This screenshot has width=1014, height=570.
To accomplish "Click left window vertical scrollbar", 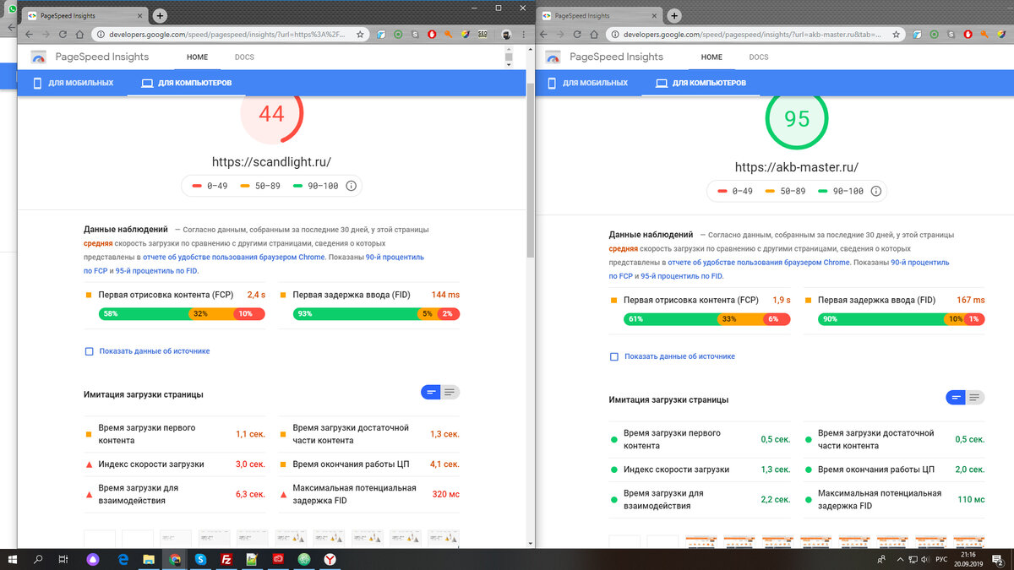I will pos(531,169).
